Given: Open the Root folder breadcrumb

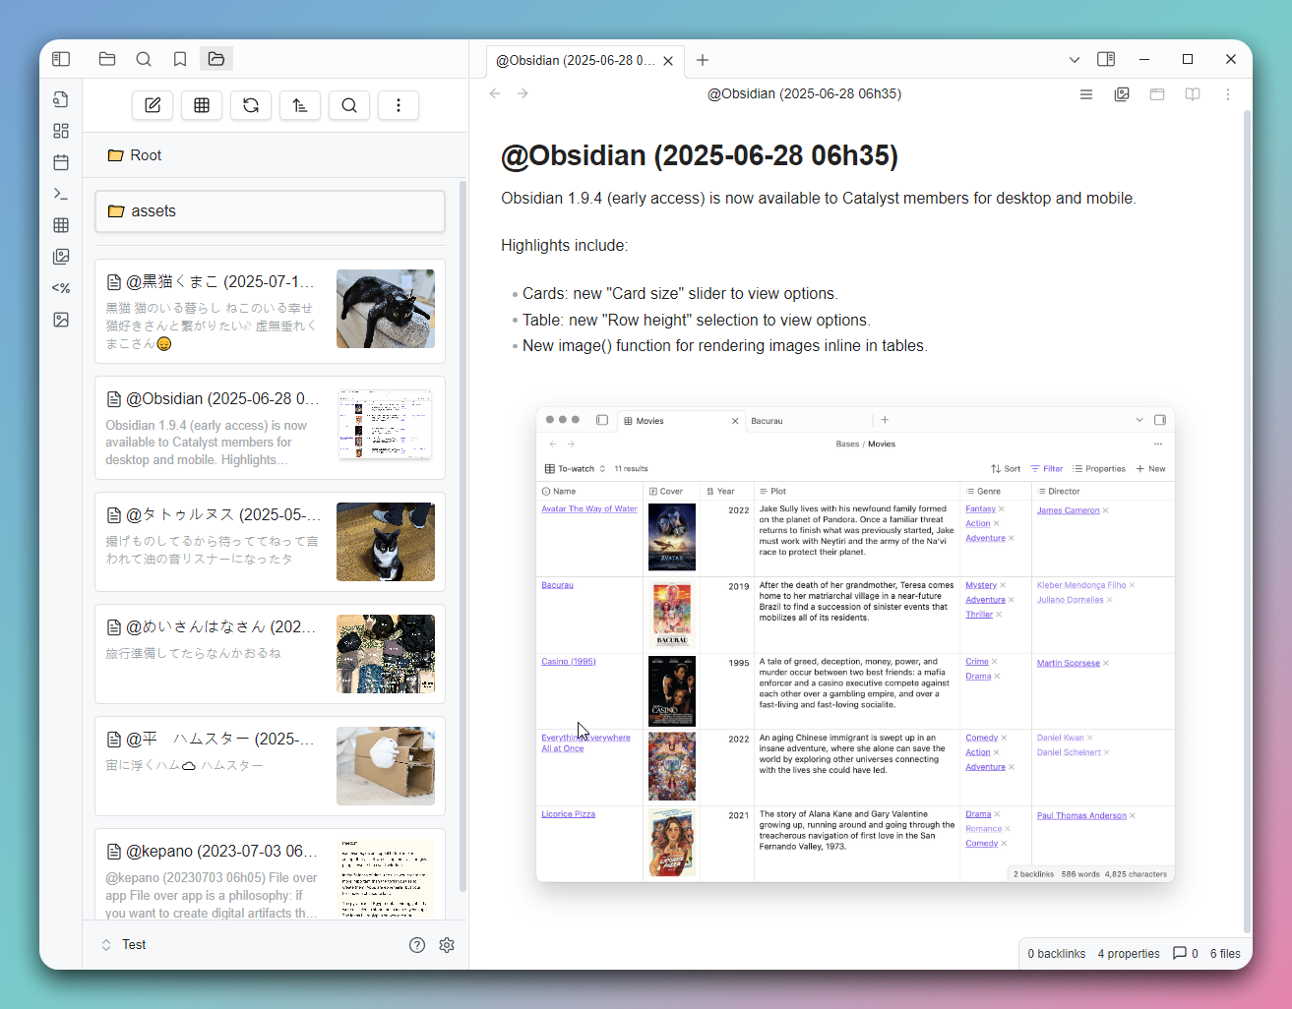Looking at the screenshot, I should point(135,155).
